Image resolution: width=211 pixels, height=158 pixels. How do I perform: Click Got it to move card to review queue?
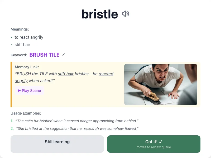point(154,144)
